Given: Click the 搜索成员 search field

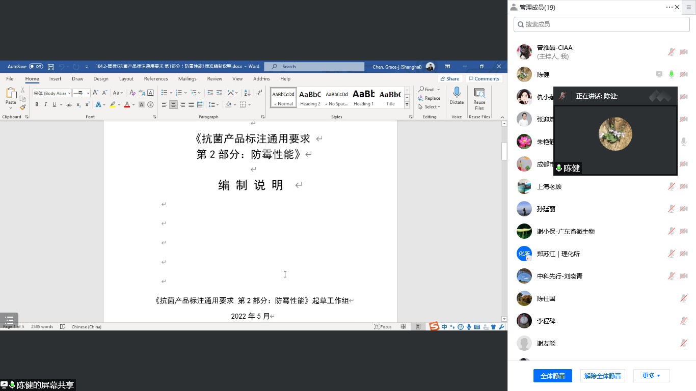Looking at the screenshot, I should [x=601, y=24].
